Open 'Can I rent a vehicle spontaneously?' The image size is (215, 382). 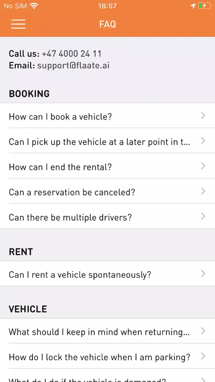coord(107,274)
